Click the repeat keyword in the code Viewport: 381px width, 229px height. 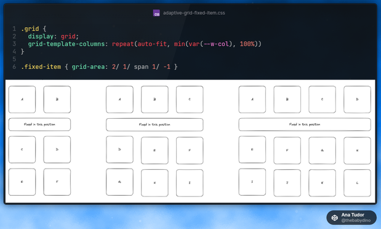(x=123, y=44)
